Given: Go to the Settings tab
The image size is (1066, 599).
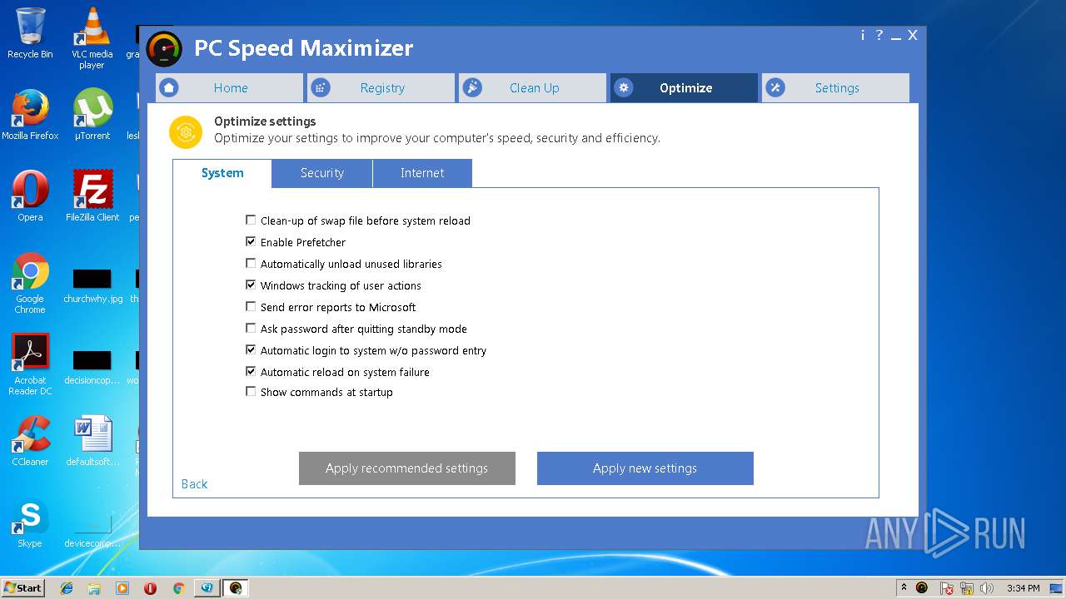Looking at the screenshot, I should pos(835,88).
